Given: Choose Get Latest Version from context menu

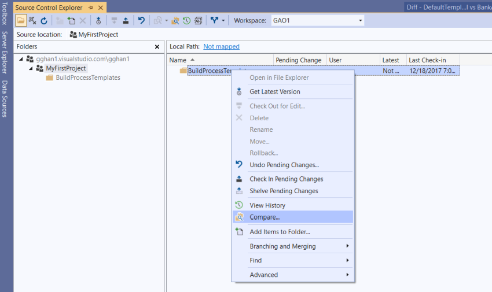Looking at the screenshot, I should [293, 91].
